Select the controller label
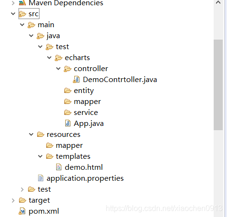The height and width of the screenshot is (217, 227). pos(91,69)
